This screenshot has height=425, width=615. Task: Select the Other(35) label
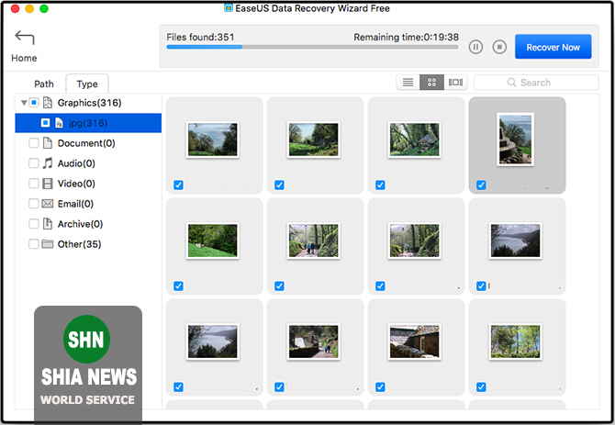point(79,244)
